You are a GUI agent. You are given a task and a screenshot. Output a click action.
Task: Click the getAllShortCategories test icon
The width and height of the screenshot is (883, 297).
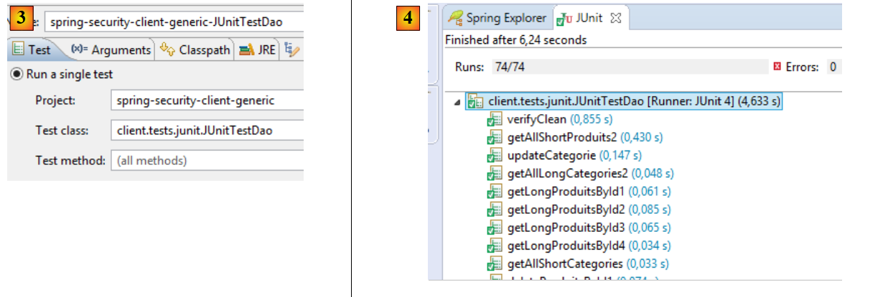pyautogui.click(x=494, y=264)
